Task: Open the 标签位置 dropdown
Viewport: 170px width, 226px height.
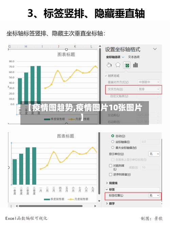Action: (154, 195)
